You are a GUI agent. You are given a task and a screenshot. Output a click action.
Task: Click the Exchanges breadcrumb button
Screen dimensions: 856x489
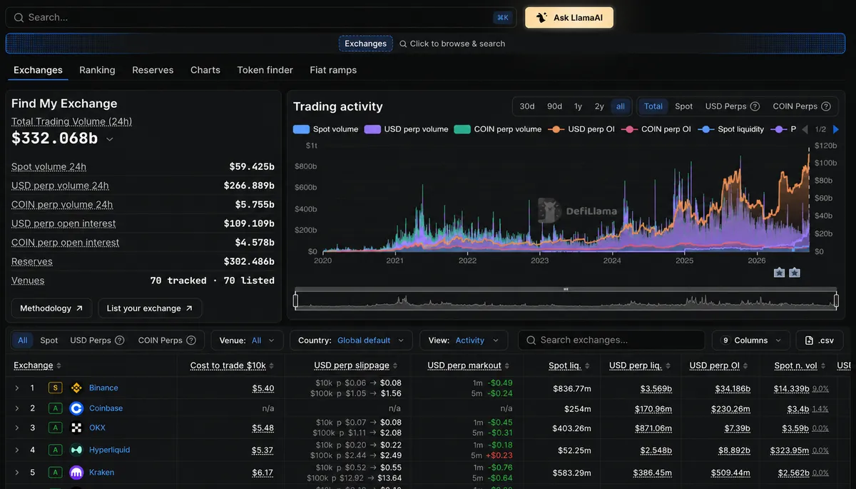coord(366,44)
